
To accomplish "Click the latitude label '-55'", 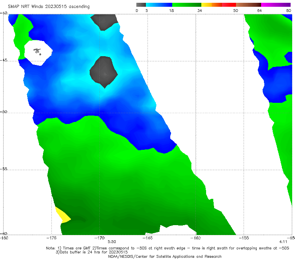I will [4, 169].
